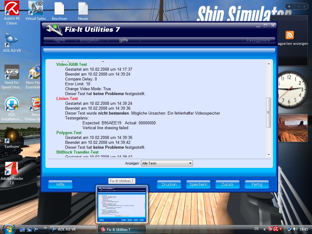This screenshot has width=312, height=234.
Task: Click the red Linien-Test heading
Action: click(x=67, y=98)
